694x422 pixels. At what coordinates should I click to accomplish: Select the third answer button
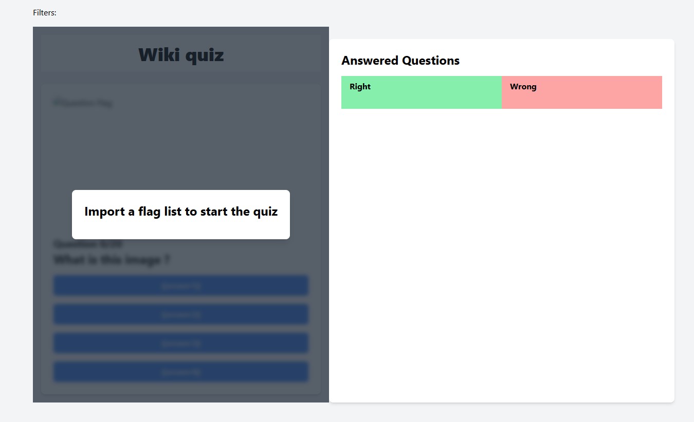tap(180, 343)
